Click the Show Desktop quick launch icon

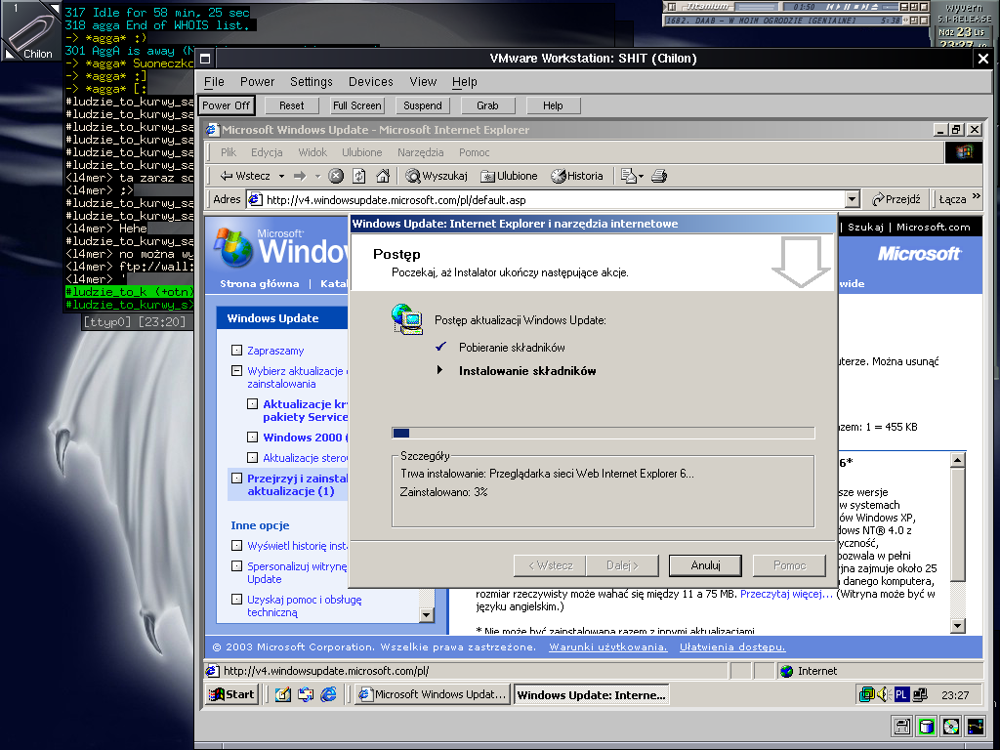(283, 694)
